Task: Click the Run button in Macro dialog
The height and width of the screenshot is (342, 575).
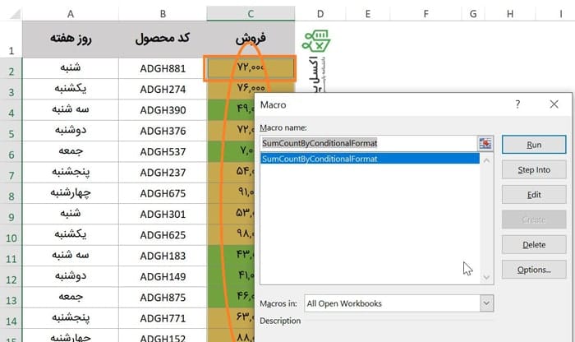Action: coord(534,145)
